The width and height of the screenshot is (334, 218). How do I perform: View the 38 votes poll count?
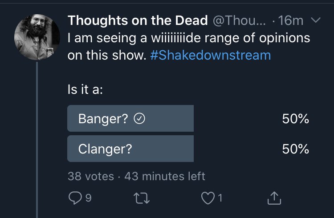pyautogui.click(x=91, y=176)
